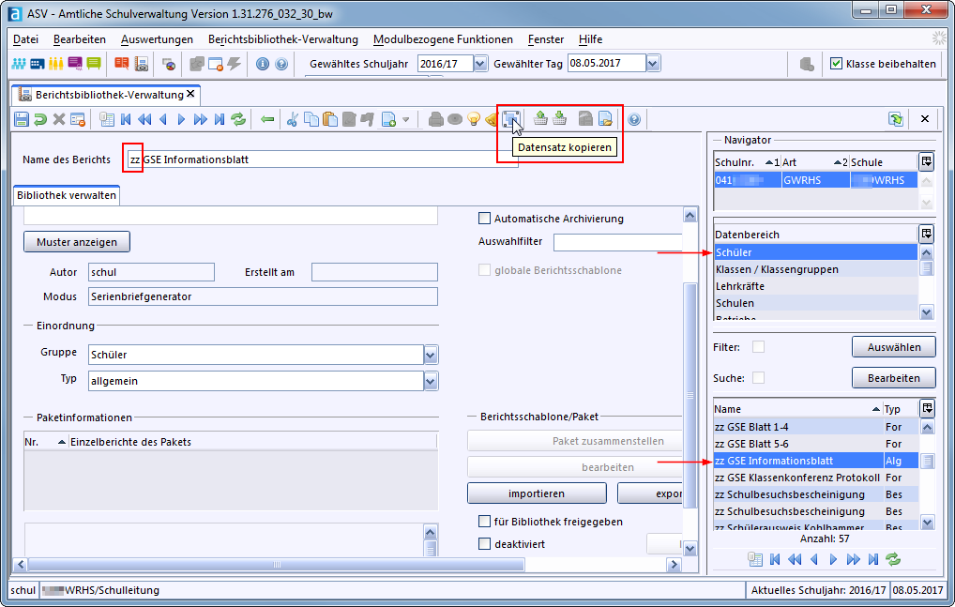
Task: Click the scissors cut icon
Action: [x=292, y=119]
